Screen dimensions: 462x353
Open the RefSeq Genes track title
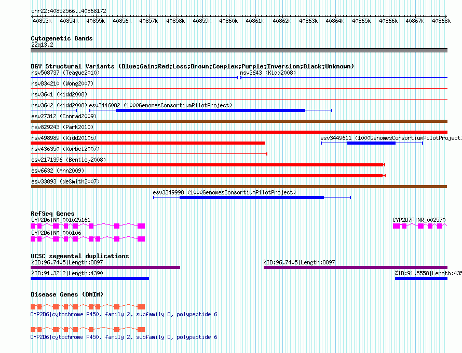coord(53,214)
